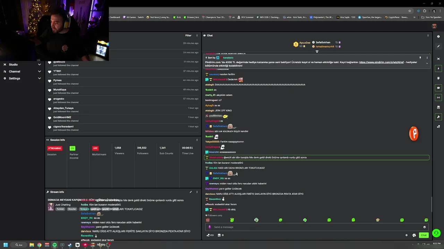Open the Browse | Kick bookmark

pyautogui.click(x=191, y=17)
